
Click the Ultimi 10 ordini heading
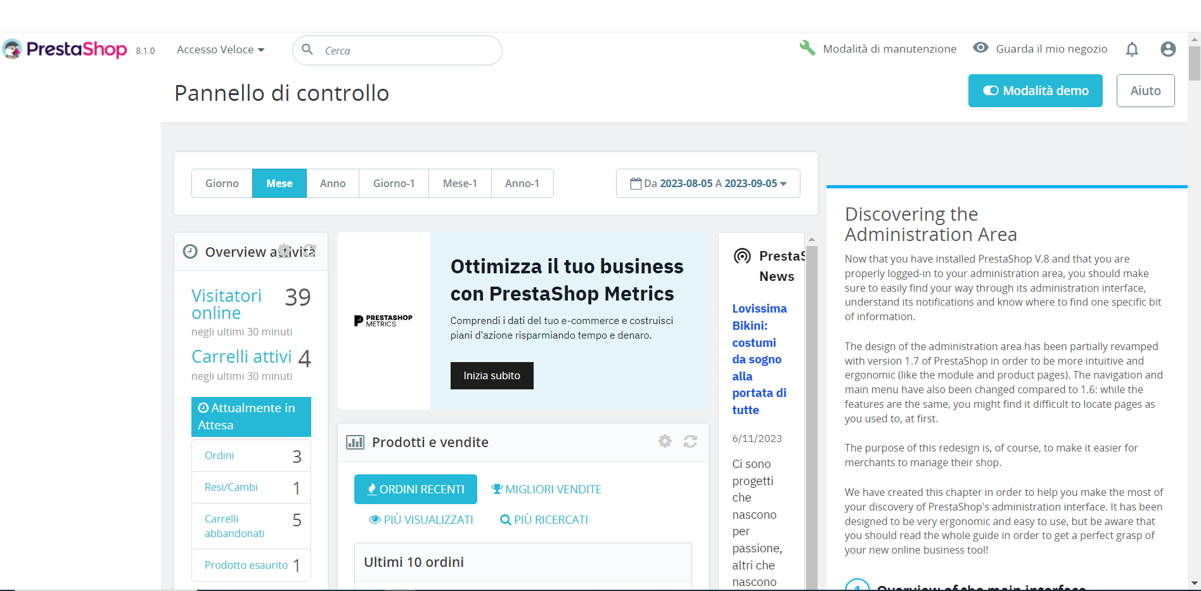click(414, 562)
